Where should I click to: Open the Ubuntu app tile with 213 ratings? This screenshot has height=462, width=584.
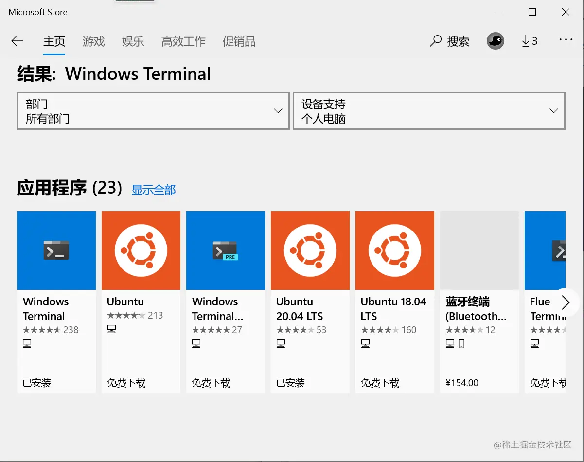pyautogui.click(x=141, y=250)
